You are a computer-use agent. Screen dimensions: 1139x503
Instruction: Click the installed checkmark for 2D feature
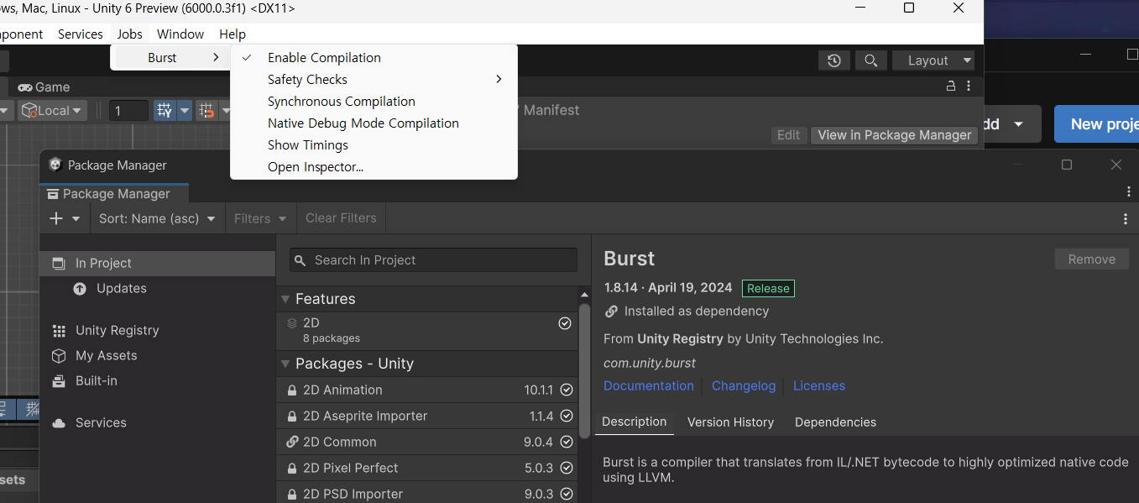tap(565, 323)
